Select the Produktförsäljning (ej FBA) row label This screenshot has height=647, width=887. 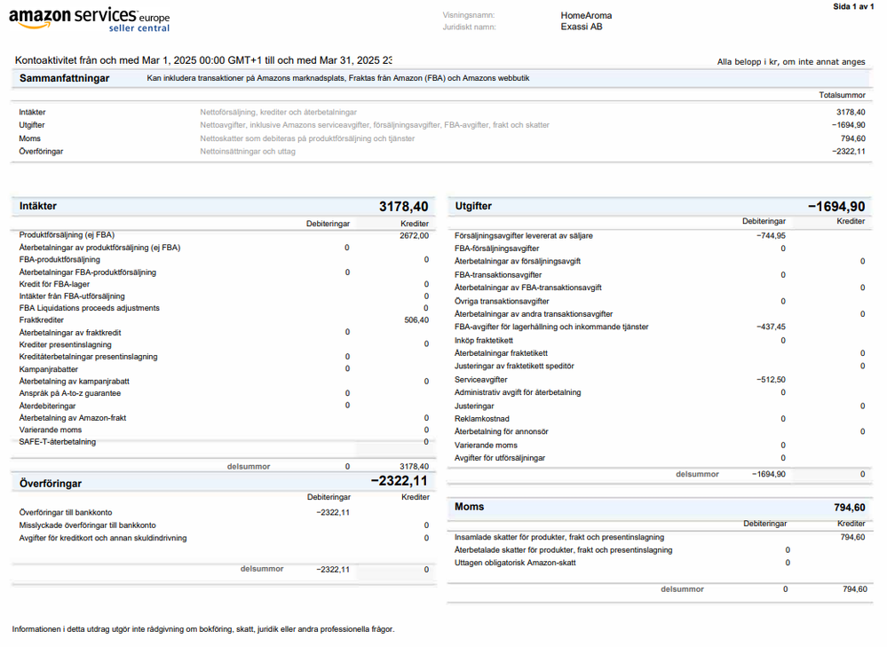click(67, 235)
